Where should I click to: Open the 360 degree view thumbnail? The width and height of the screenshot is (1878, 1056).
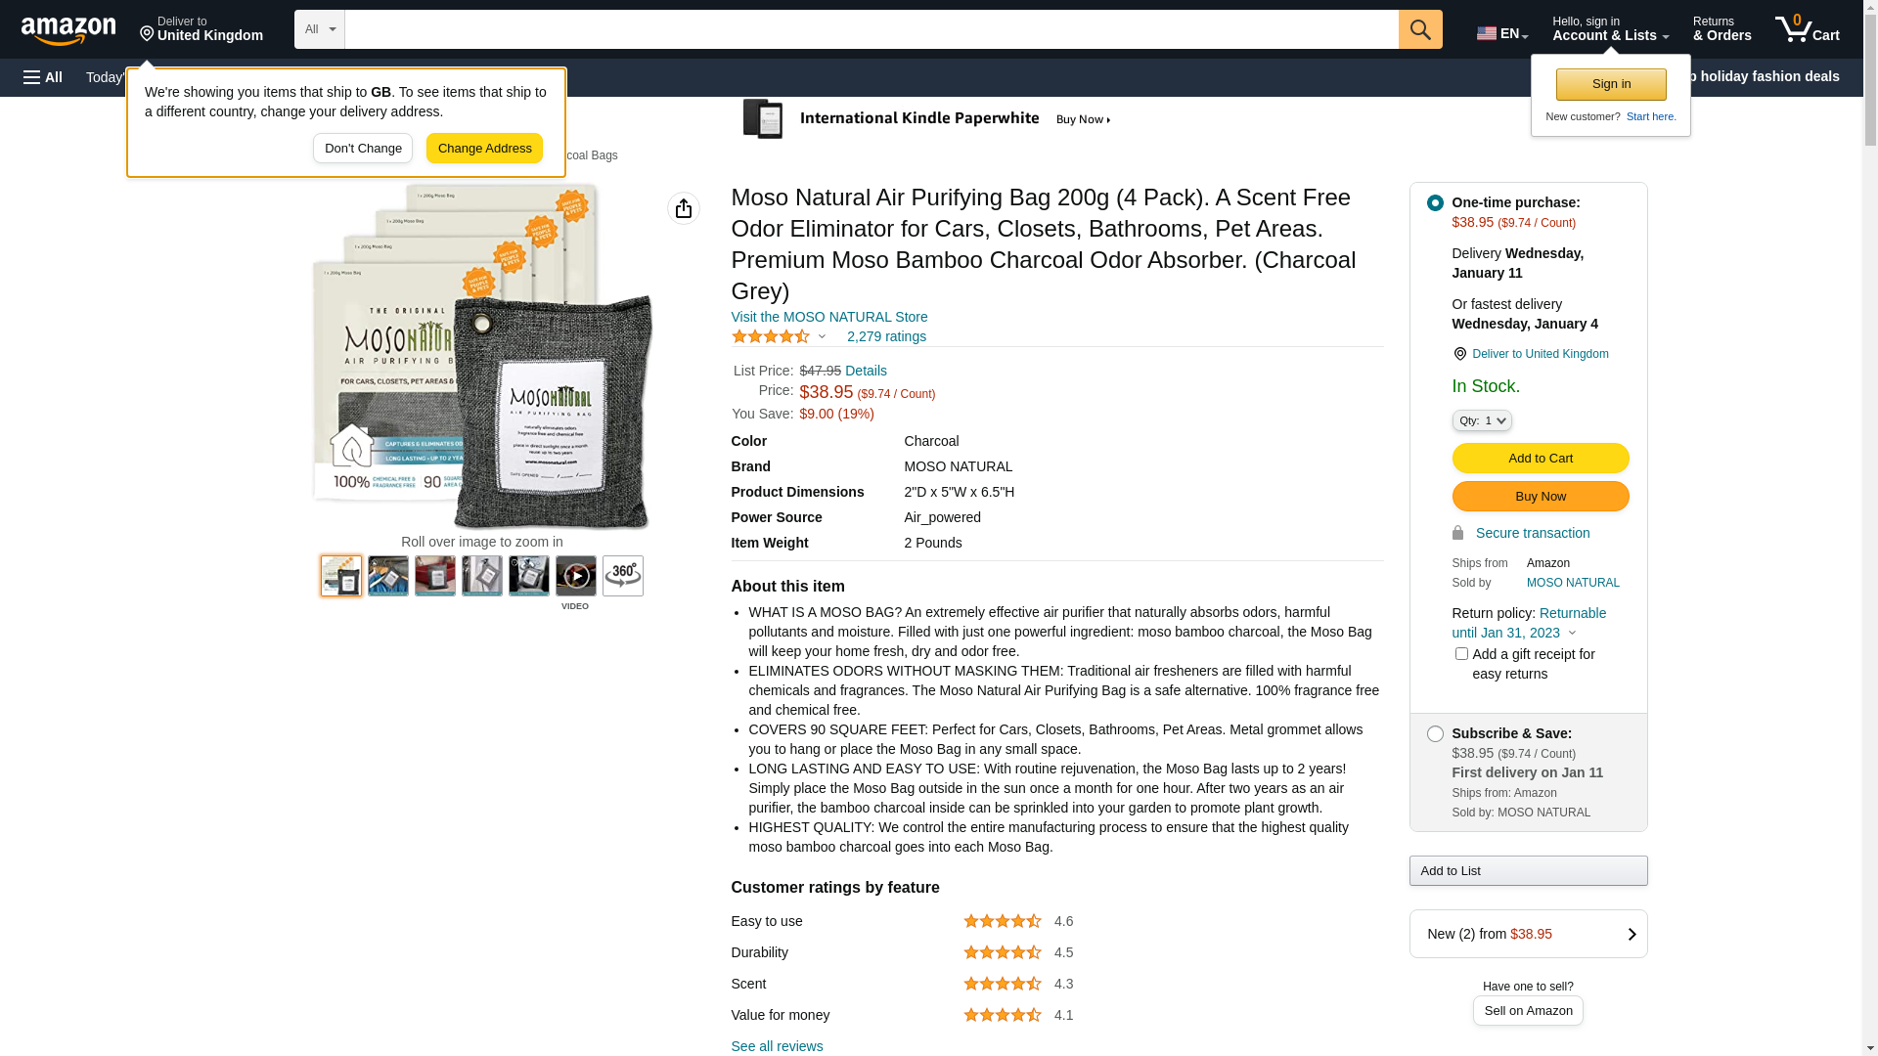(x=622, y=576)
